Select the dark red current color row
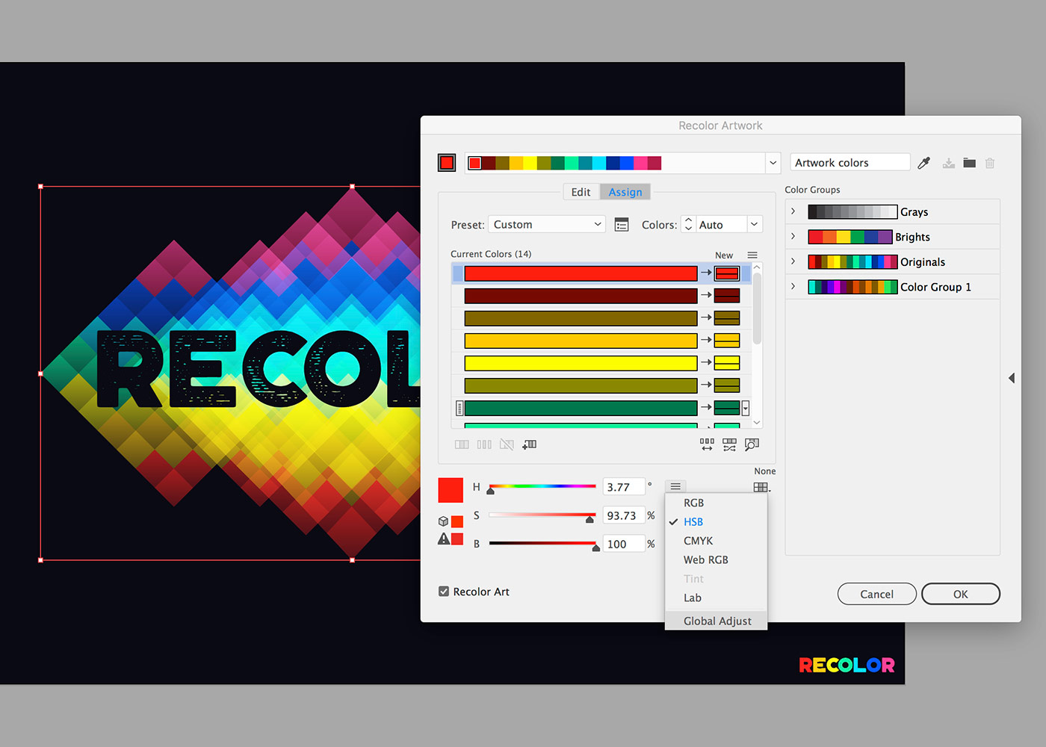This screenshot has width=1046, height=747. 581,296
